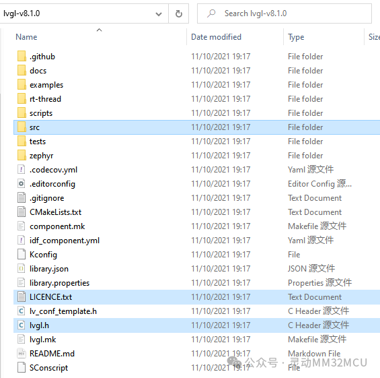Select the .gitignore file name
Viewport: 380px width, 378px height.
pyautogui.click(x=47, y=198)
